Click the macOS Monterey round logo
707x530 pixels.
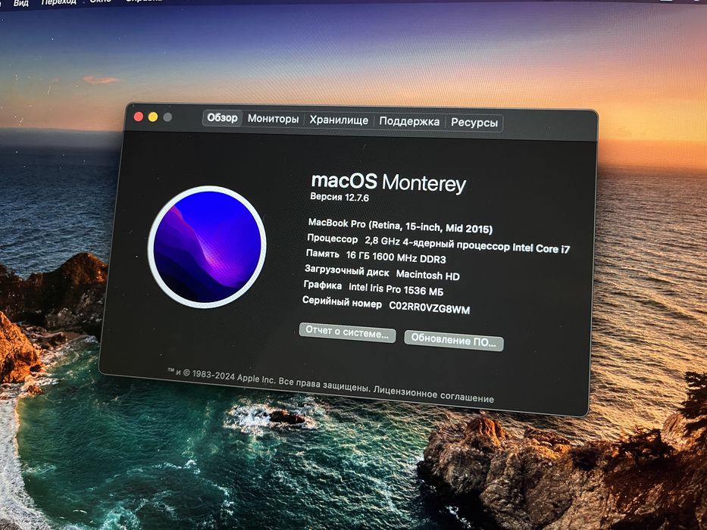pos(207,247)
